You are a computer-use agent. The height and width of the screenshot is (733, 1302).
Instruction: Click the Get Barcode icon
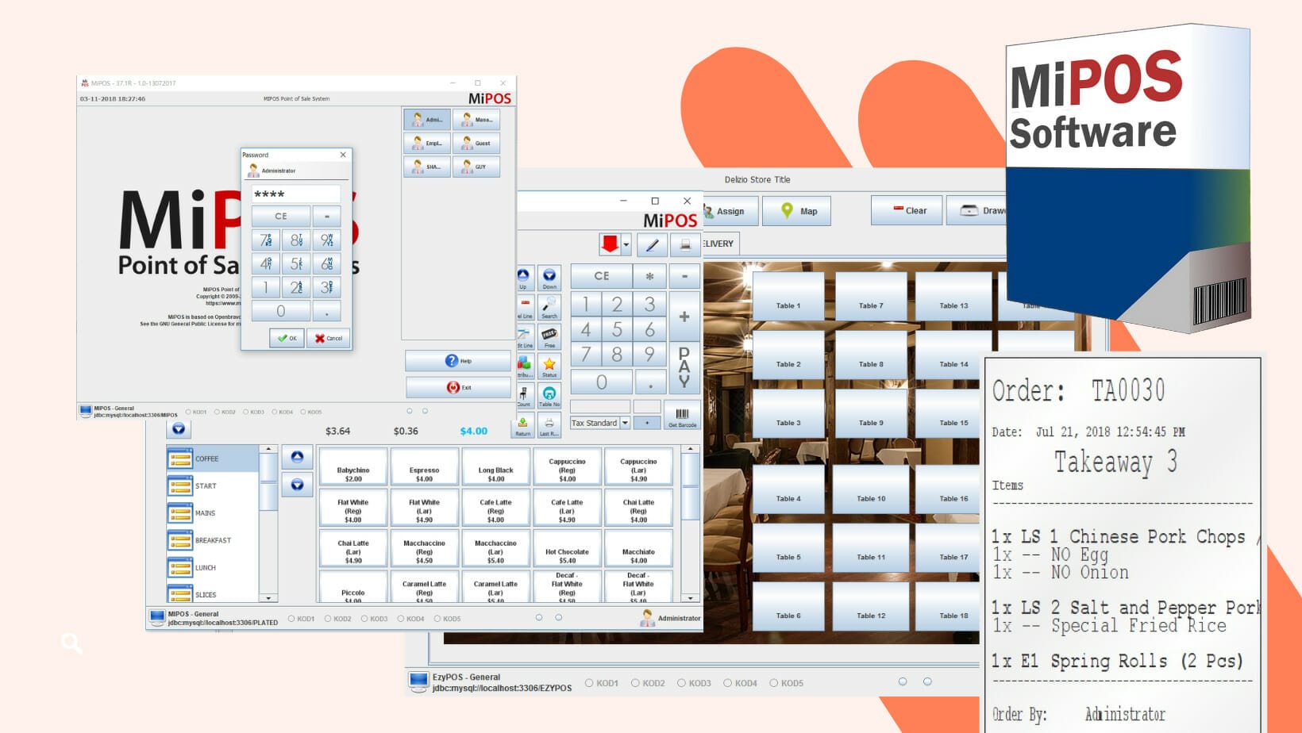682,416
